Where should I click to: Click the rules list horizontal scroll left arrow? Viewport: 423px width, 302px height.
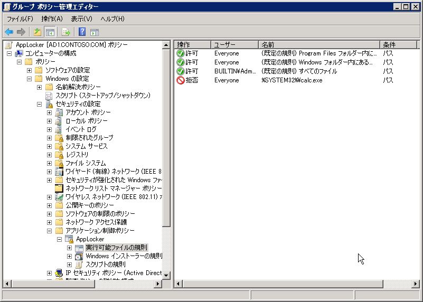point(178,284)
